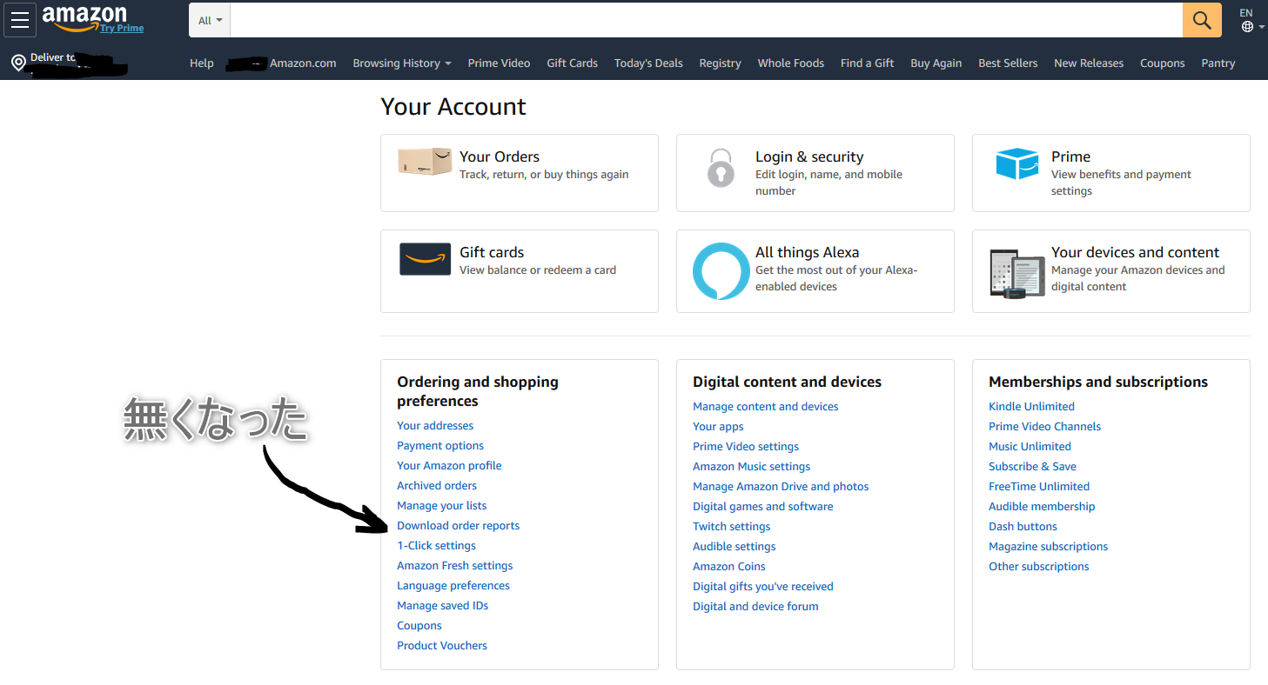
Task: Open Kindle Unlimited link
Action: [1031, 407]
